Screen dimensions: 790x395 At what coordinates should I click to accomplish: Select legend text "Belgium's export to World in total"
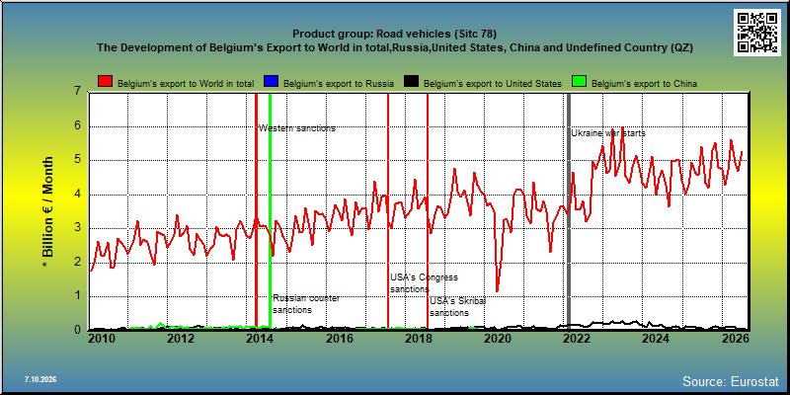(186, 84)
